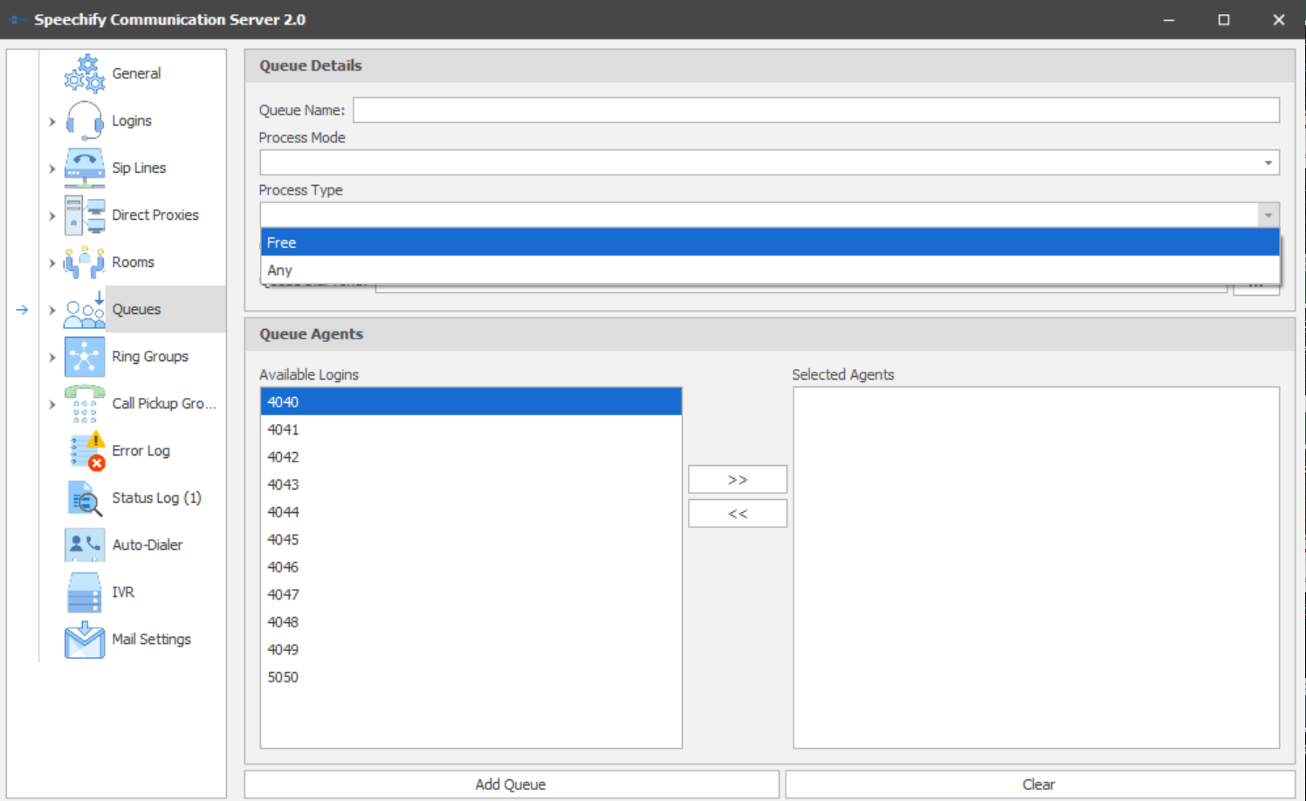Select login 4041 in Available Logins
Viewport: 1306px width, 801px height.
[471, 429]
